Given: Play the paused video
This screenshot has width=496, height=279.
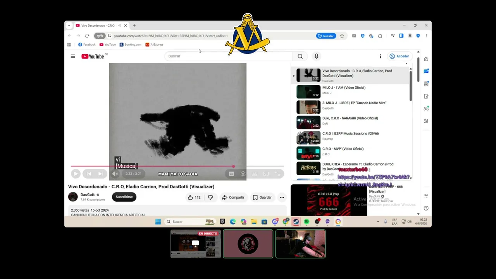Looking at the screenshot, I should click(76, 174).
